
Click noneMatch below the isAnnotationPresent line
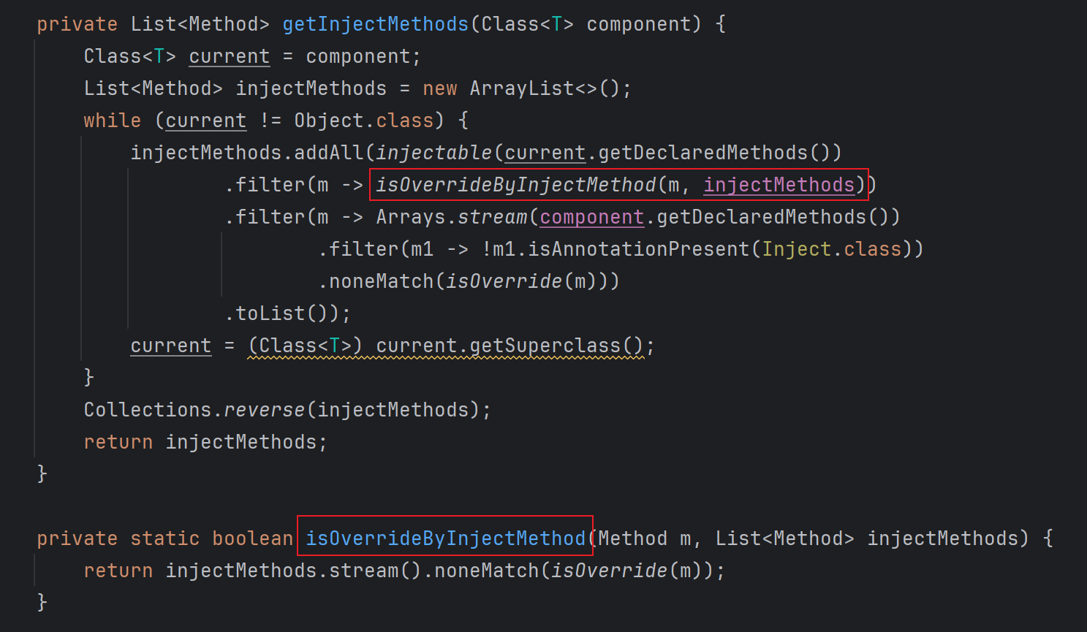pos(381,281)
